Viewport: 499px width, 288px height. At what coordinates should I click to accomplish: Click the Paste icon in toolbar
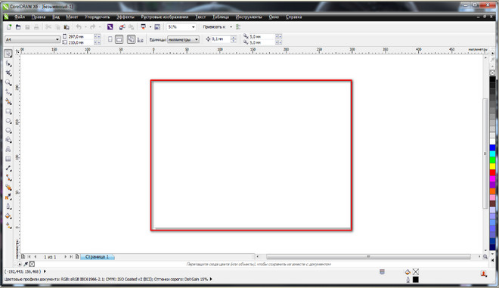pos(67,27)
